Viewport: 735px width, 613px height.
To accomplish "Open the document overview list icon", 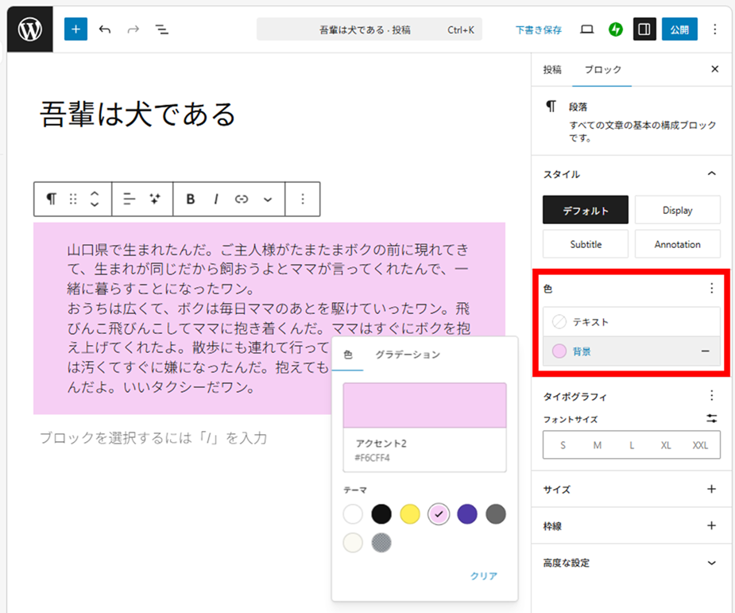I will pos(162,29).
